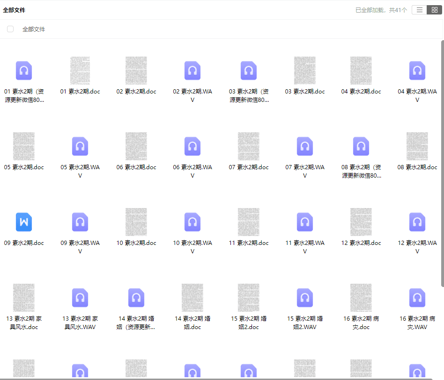Open the 02 素水2期.WAV audio icon
This screenshot has height=380, width=444.
click(x=192, y=71)
